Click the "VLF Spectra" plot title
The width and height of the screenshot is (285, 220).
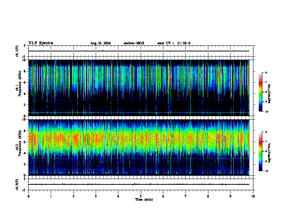point(41,43)
